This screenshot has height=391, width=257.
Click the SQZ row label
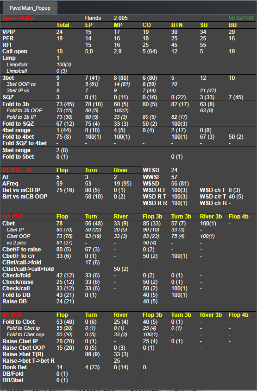[8, 97]
